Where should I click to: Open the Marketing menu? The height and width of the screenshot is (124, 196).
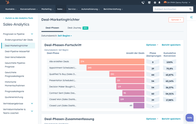tap(47, 9)
